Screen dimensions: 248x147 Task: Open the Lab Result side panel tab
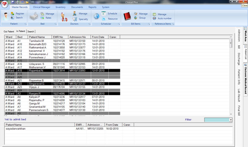tap(239, 95)
